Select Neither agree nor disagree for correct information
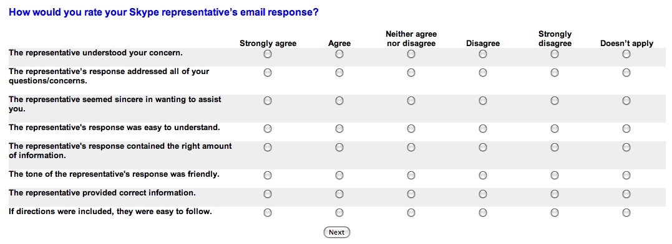 pyautogui.click(x=411, y=194)
